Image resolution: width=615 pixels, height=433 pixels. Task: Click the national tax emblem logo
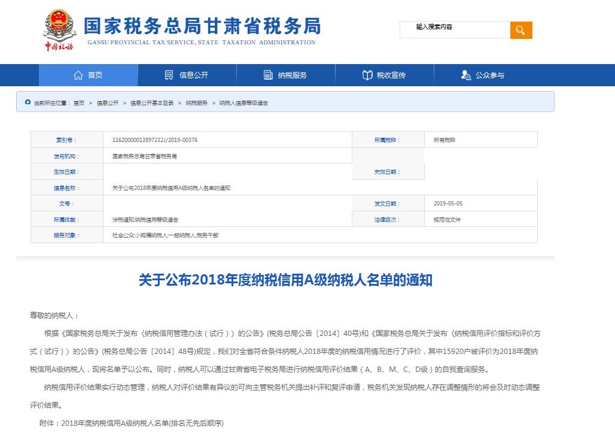coord(60,30)
